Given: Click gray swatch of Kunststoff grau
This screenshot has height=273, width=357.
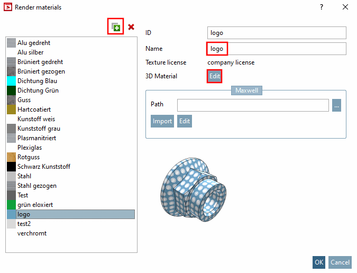Looking at the screenshot, I should (11, 129).
